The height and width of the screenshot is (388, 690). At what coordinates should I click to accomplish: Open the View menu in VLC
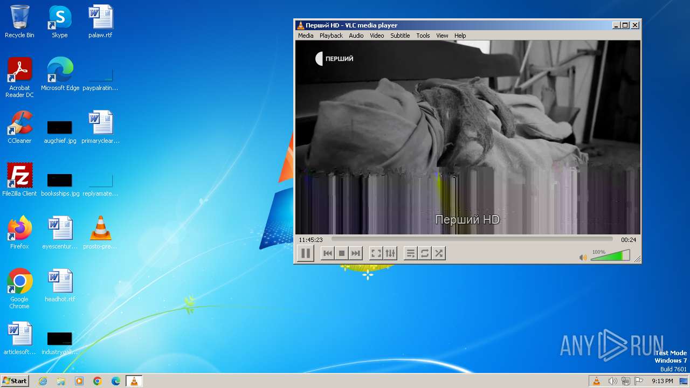point(442,36)
